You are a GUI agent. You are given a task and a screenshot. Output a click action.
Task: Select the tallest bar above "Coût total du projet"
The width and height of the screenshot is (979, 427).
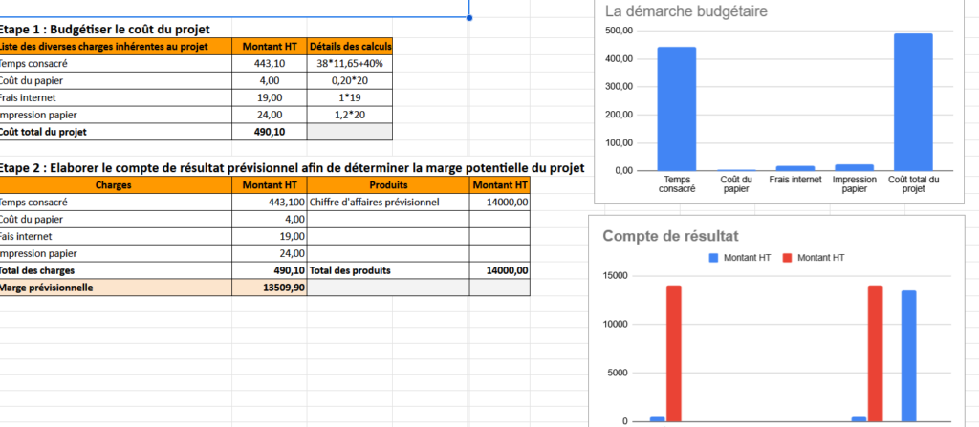coord(913,101)
